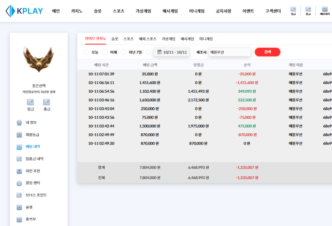Screen dimensions: 332x226
Task: Click the calendar icon in date field
Action: 159,52
